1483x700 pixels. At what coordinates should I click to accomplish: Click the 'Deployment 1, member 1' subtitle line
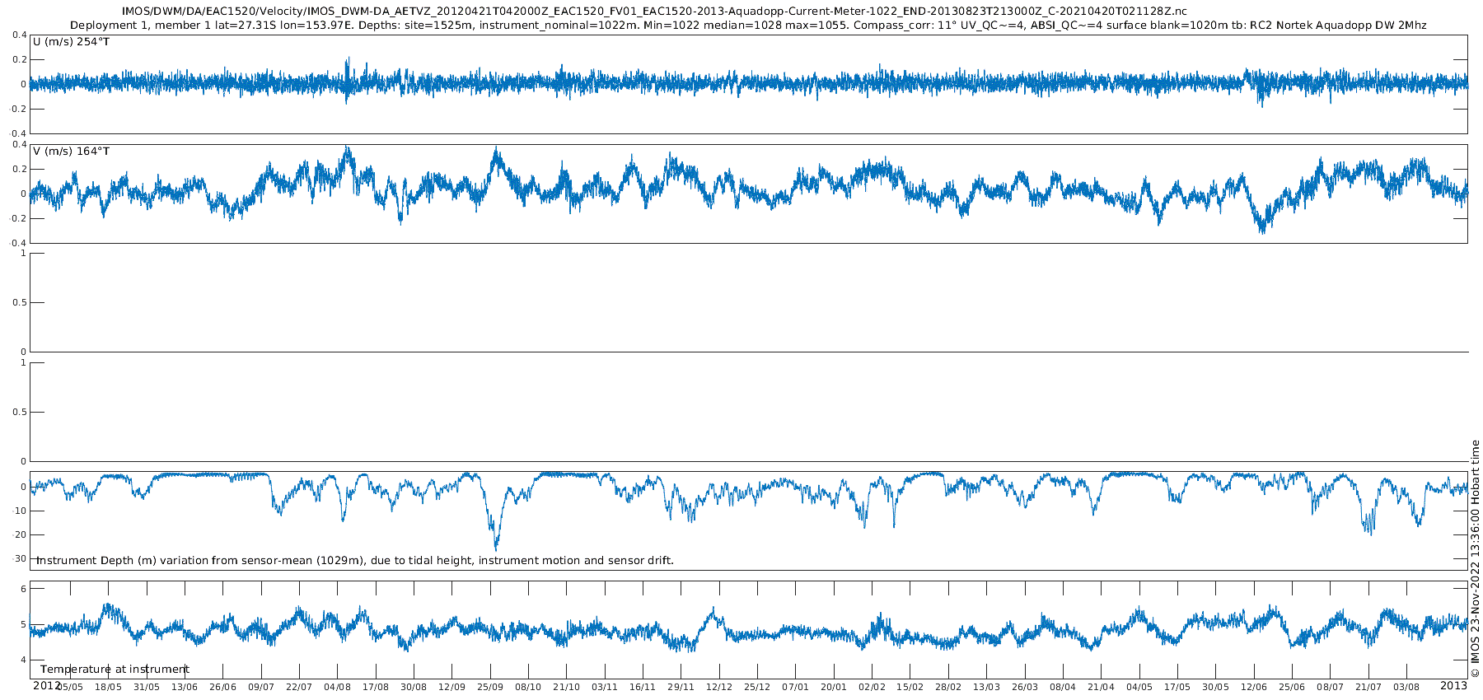pyautogui.click(x=748, y=26)
